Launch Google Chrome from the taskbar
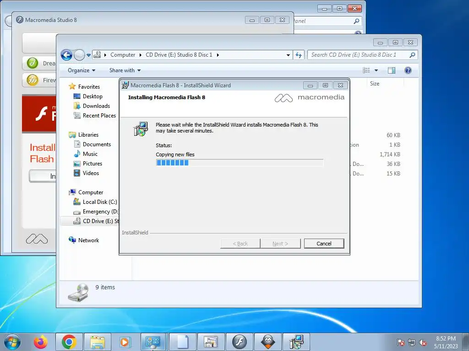Image resolution: width=469 pixels, height=351 pixels. 69,342
